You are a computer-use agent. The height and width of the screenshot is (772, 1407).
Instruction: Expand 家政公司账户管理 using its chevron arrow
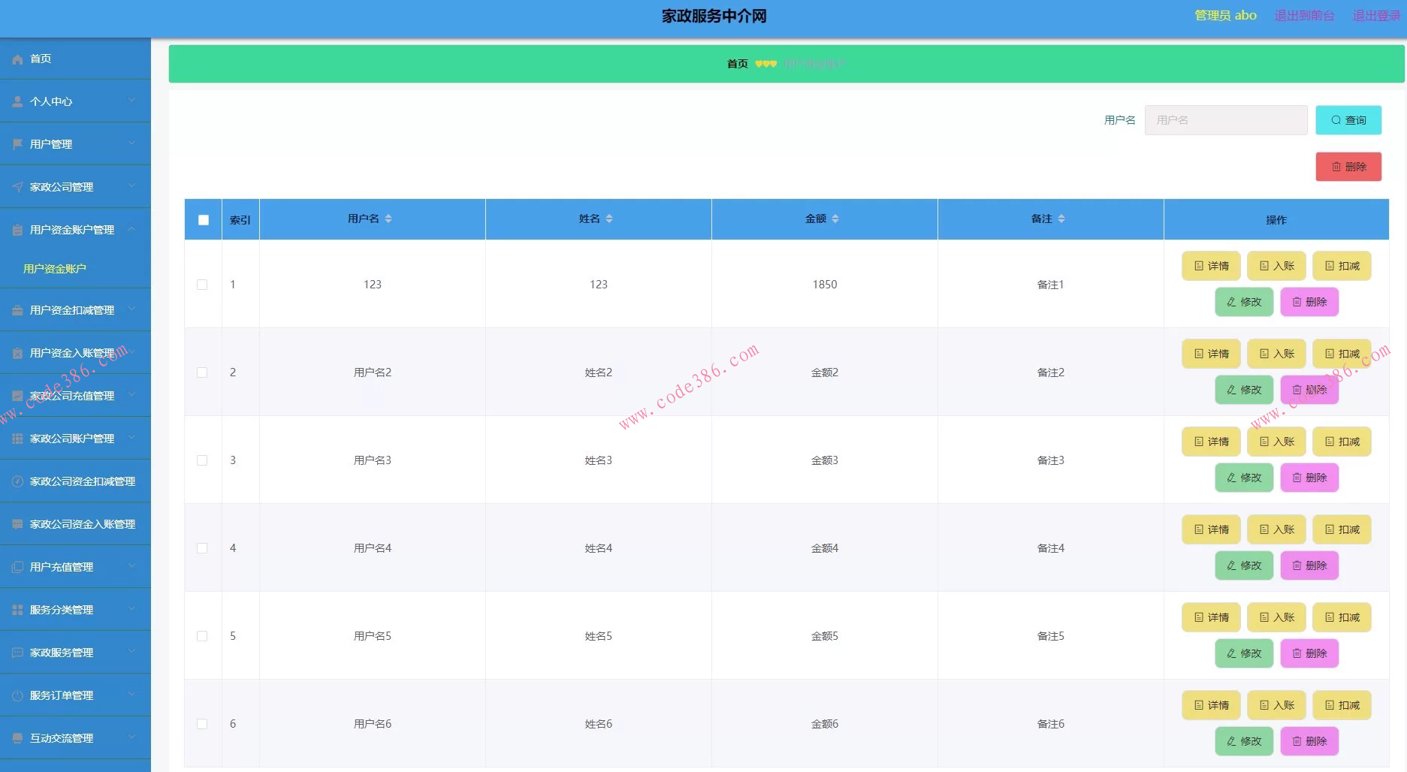(x=132, y=438)
